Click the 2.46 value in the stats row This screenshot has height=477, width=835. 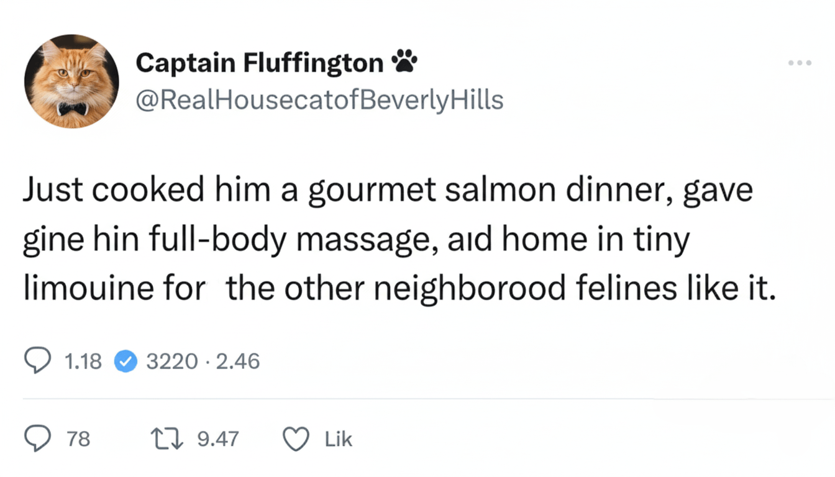pyautogui.click(x=239, y=361)
